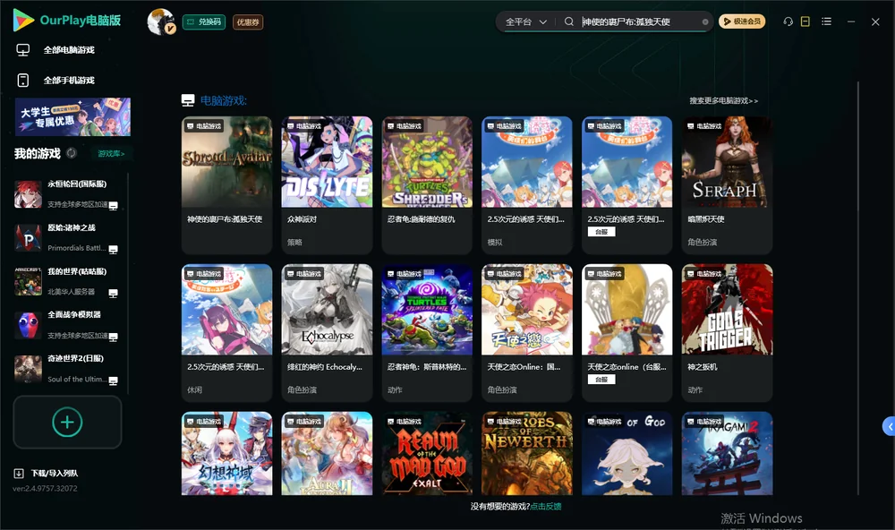Click the PC icon on 我的世界(咕咕服) row
Screen dimensions: 895x530
114,294
